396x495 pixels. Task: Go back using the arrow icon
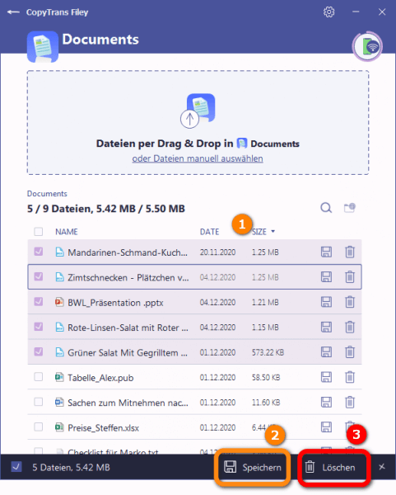click(13, 12)
